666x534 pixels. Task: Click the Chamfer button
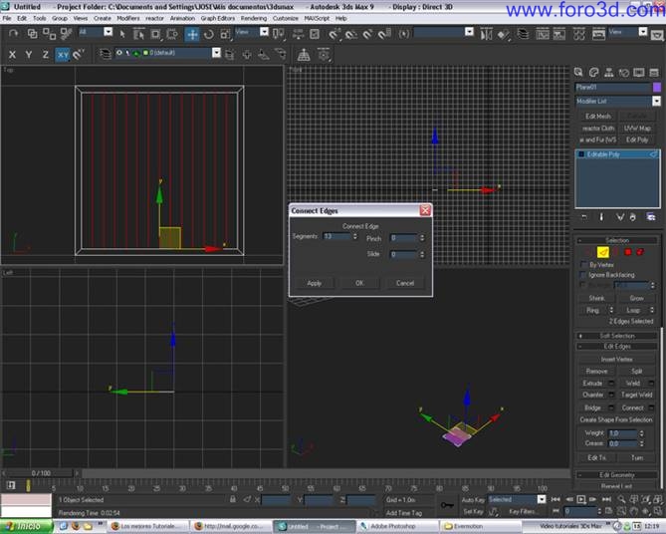click(593, 395)
